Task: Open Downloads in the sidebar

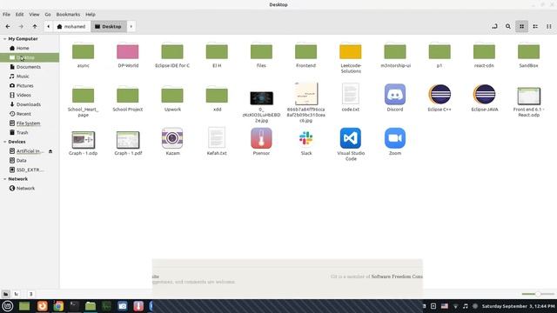Action: point(30,104)
